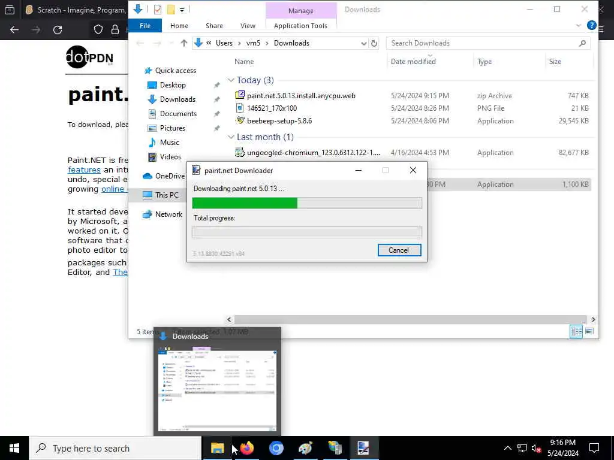614x460 pixels.
Task: Sort files by Date modified column
Action: (x=413, y=62)
